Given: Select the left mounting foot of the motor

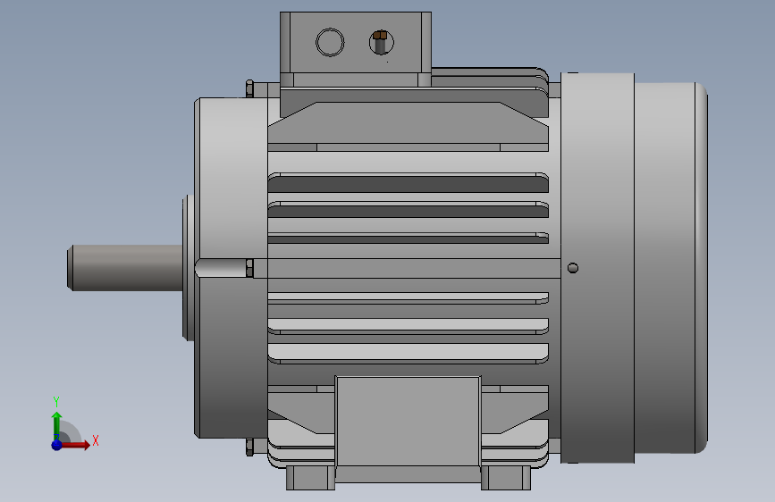Looking at the screenshot, I should (310, 477).
